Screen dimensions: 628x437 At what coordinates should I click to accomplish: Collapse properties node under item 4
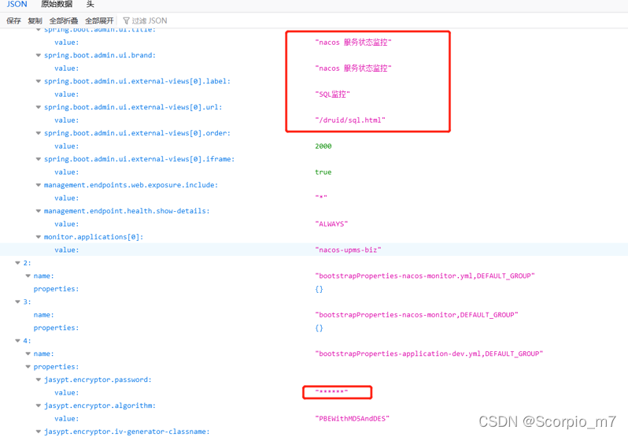28,367
